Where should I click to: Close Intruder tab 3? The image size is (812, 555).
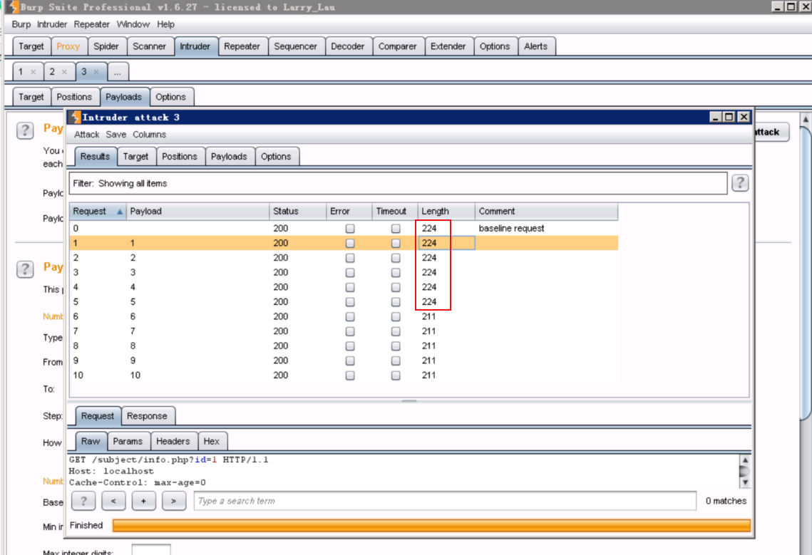tap(96, 72)
